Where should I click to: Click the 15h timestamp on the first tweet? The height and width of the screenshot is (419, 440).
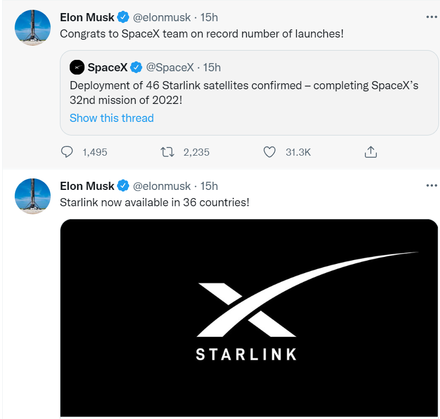tap(209, 17)
